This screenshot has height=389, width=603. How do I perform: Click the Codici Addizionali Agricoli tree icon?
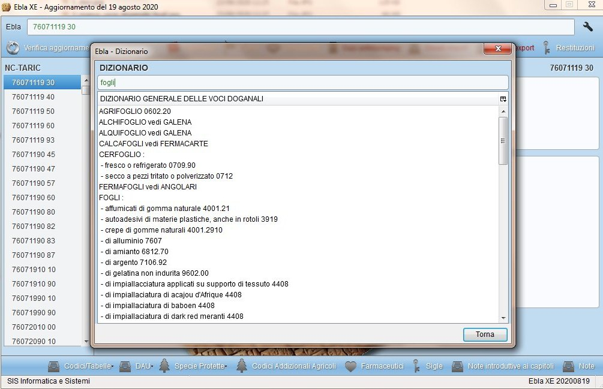pos(242,366)
